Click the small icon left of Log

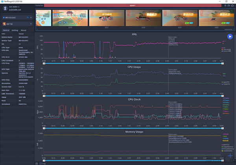pyautogui.click(x=37, y=163)
